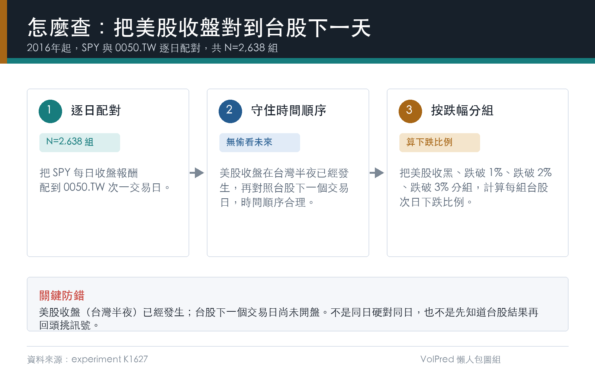Image resolution: width=595 pixels, height=372 pixels.
Task: Click the credit VolPred 懶人包圖組
Action: 460,359
